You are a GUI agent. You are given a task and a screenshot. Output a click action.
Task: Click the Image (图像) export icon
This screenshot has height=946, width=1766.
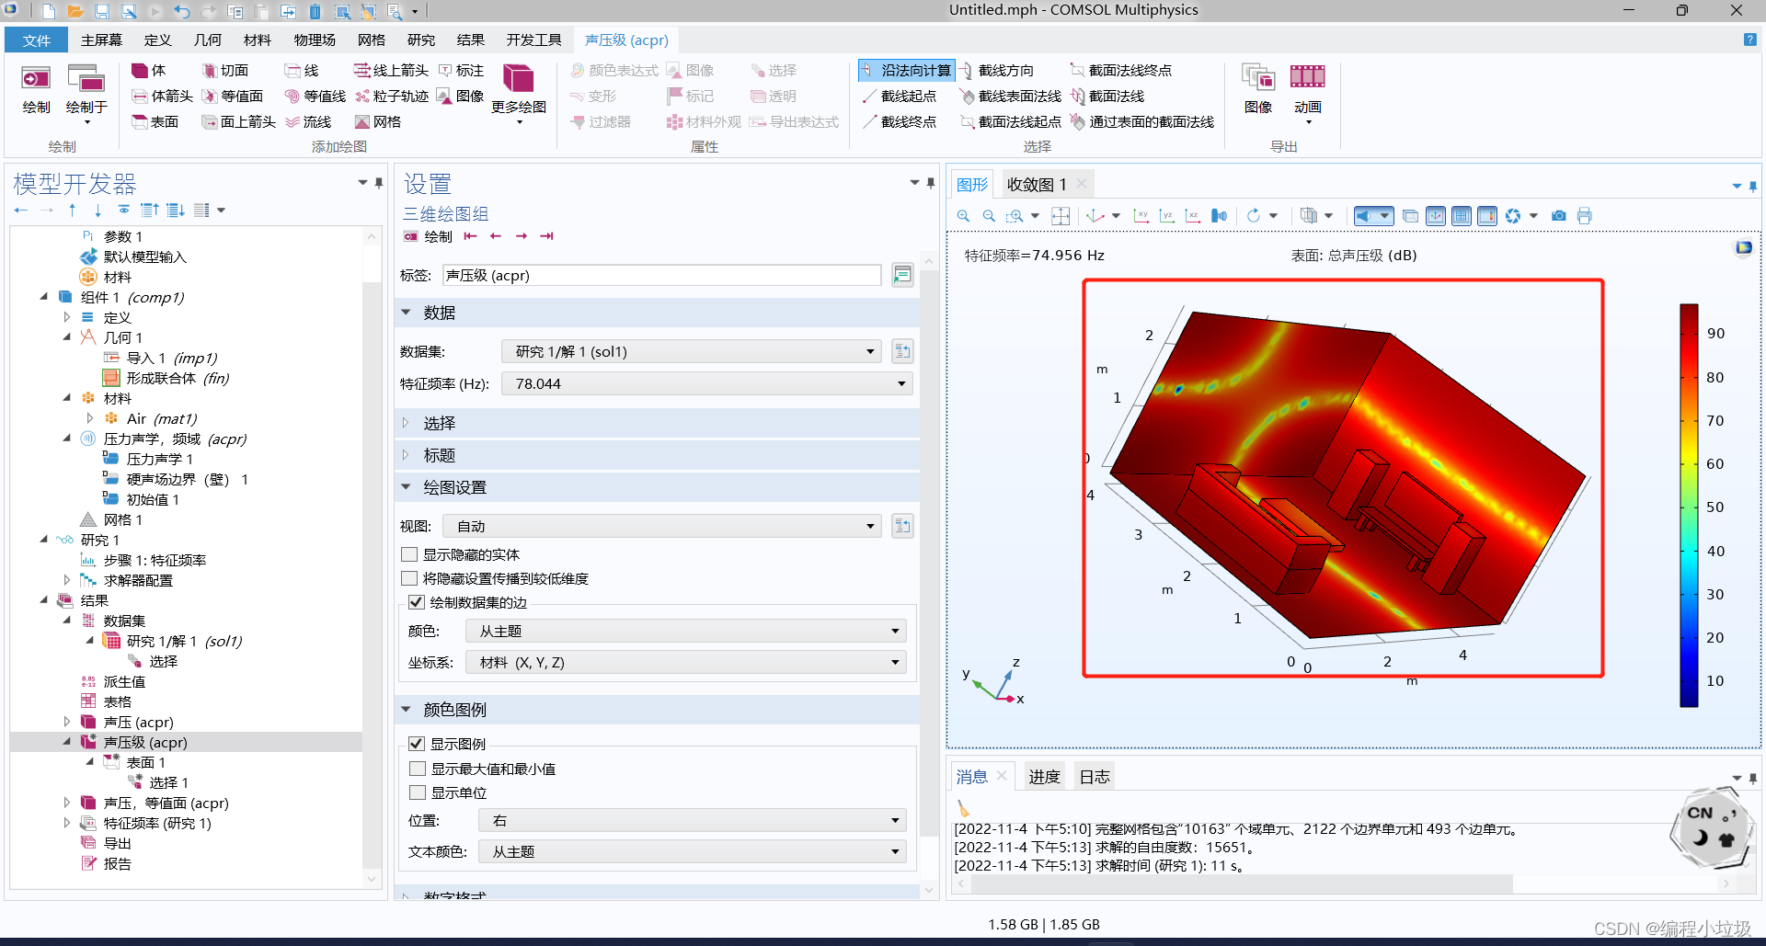(1257, 89)
